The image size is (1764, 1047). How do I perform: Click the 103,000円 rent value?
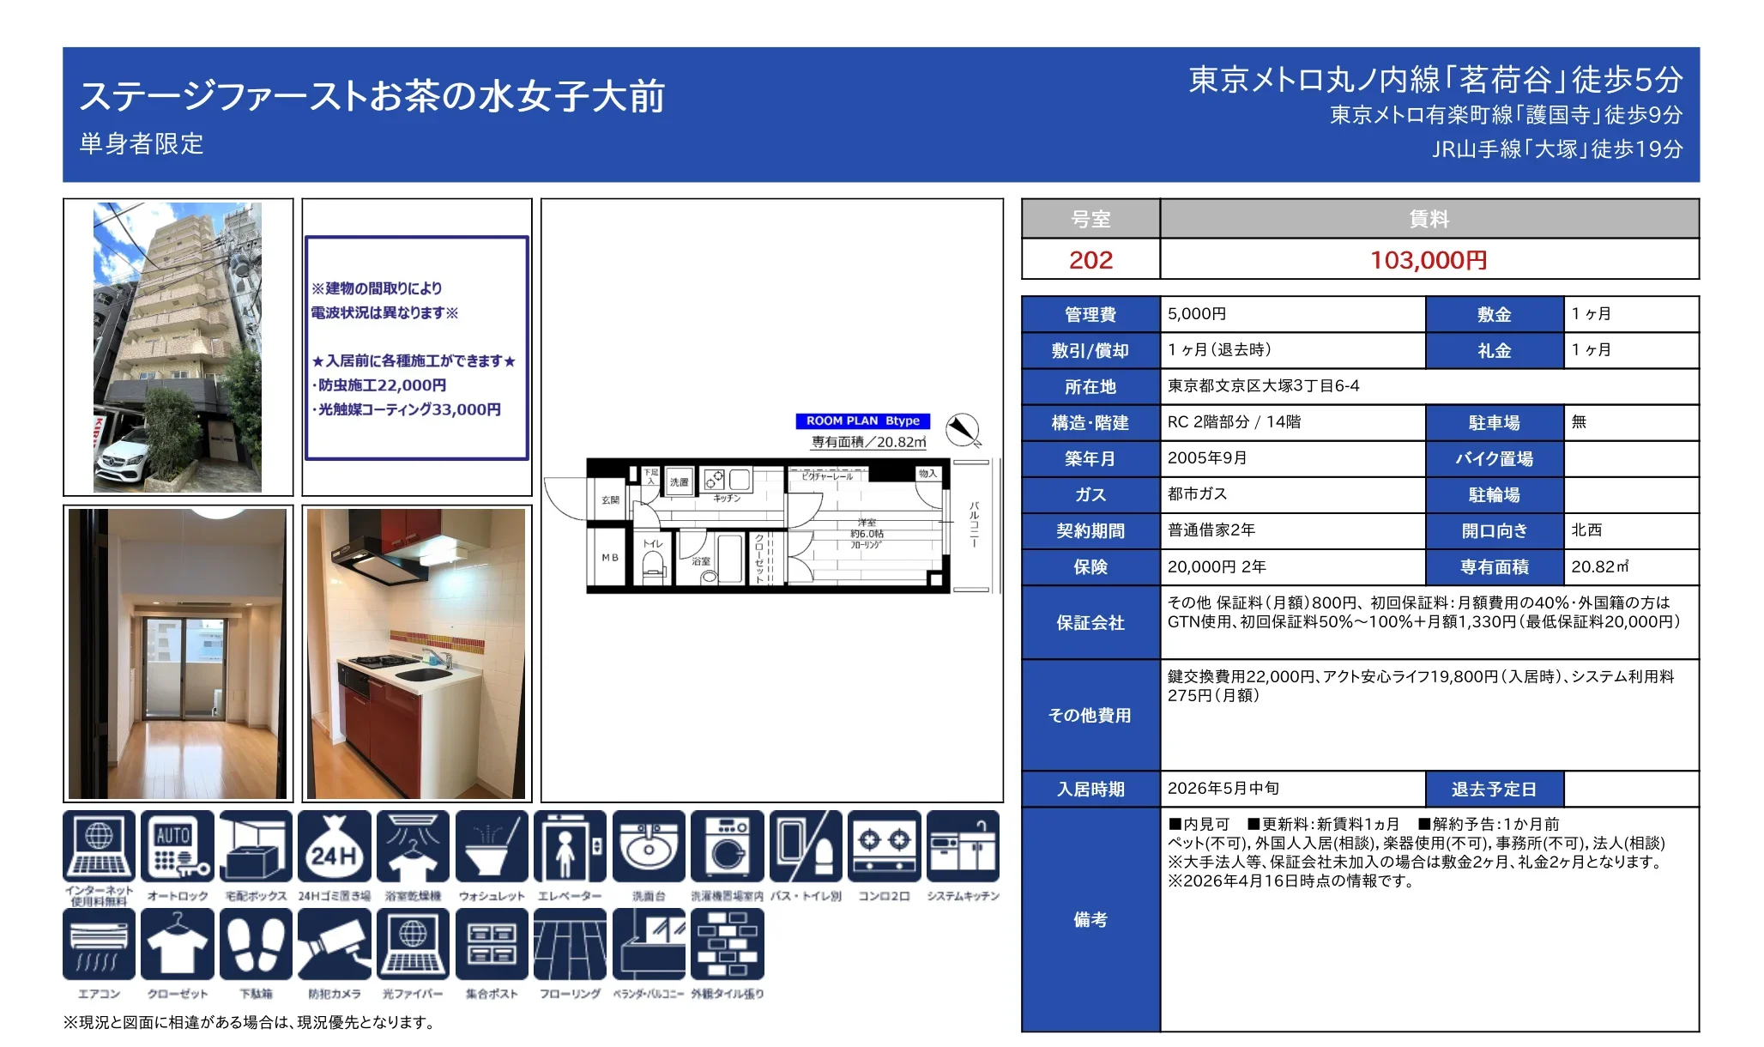click(x=1429, y=259)
